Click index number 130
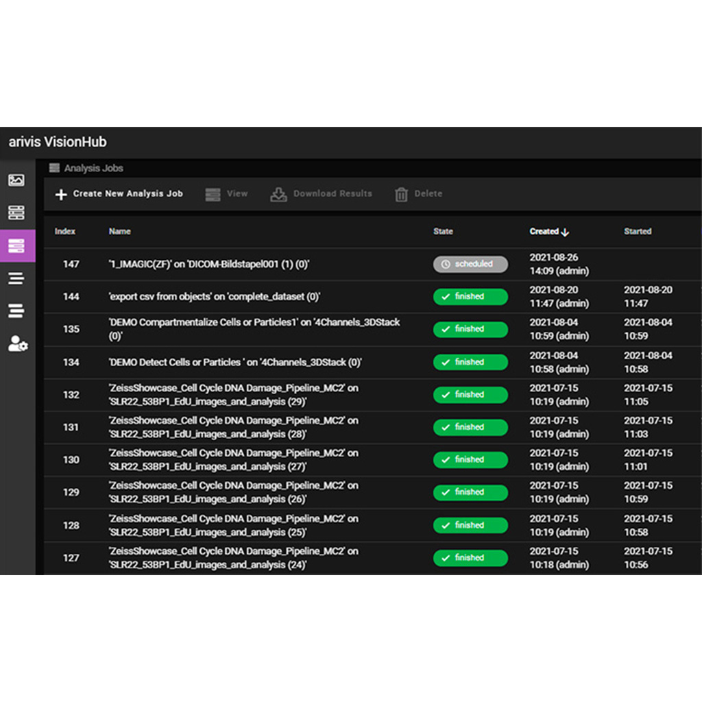Screen dimensions: 702x702 coord(71,460)
